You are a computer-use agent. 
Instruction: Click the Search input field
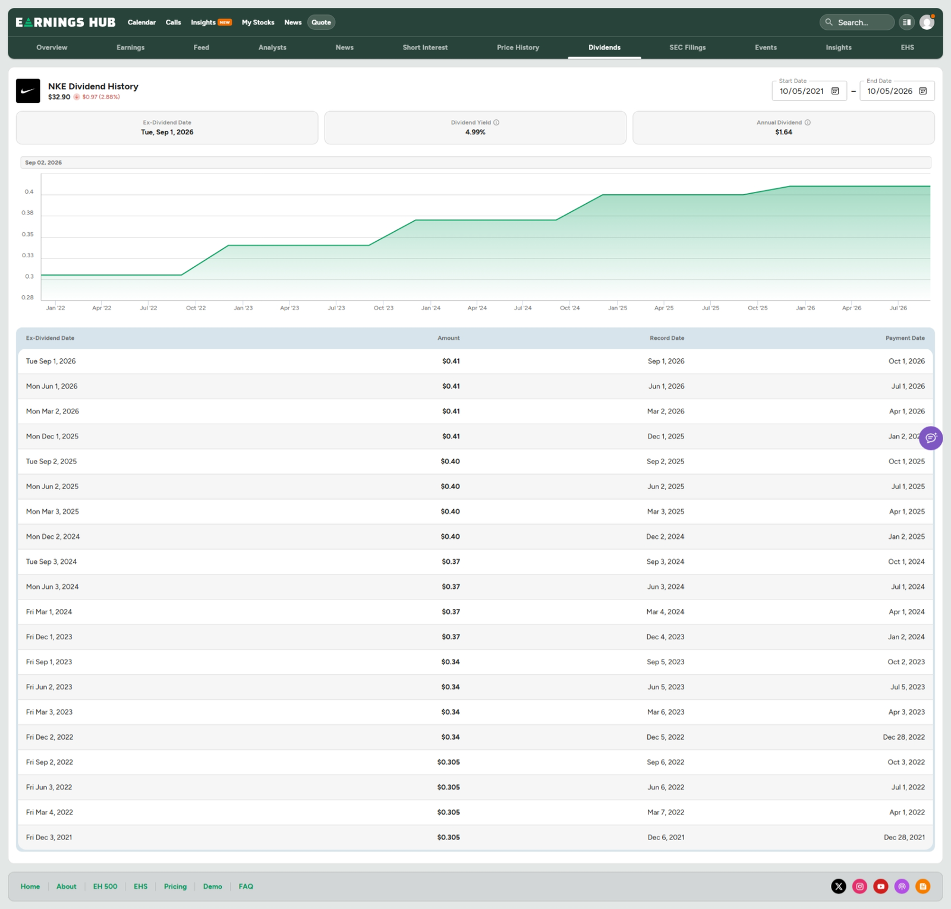857,22
